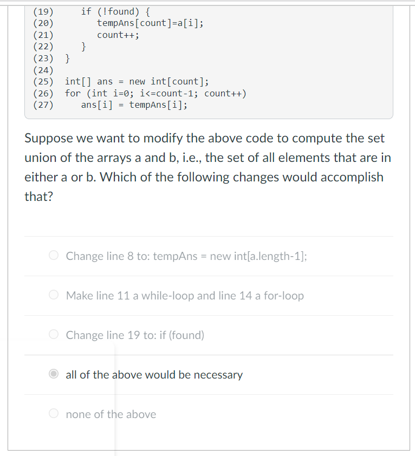The height and width of the screenshot is (456, 415).
Task: Select radio button for 'Change line 8' answer
Action: (x=54, y=255)
